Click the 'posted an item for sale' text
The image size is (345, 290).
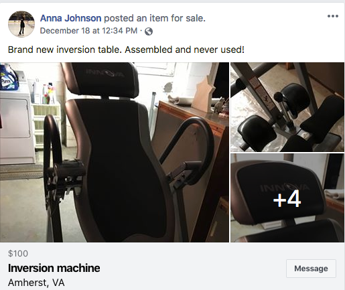(x=155, y=18)
